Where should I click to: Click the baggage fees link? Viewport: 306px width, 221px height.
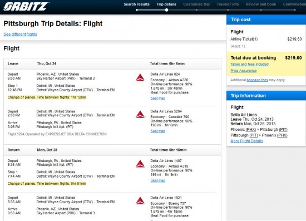click(x=257, y=80)
